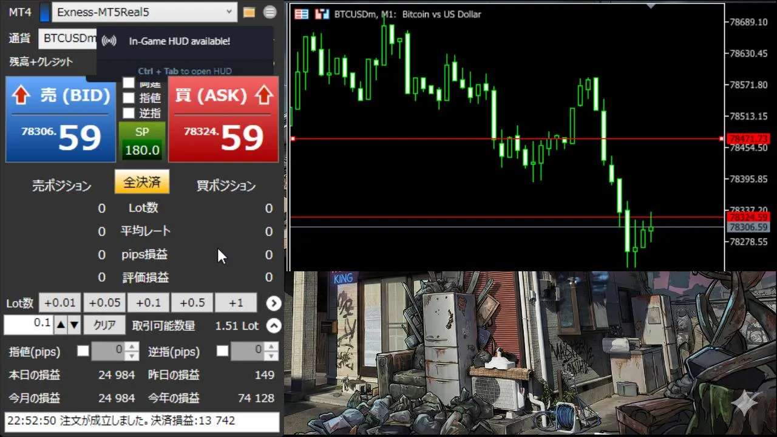The height and width of the screenshot is (437, 777).
Task: Increase lot size with up triangle
Action: pos(61,325)
